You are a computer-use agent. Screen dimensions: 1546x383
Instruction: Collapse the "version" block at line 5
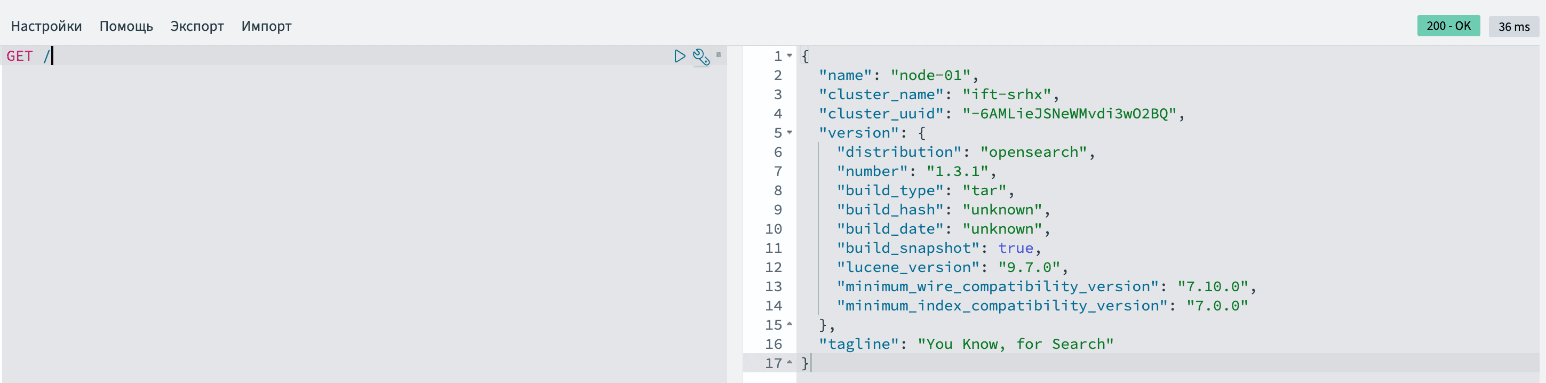click(790, 133)
